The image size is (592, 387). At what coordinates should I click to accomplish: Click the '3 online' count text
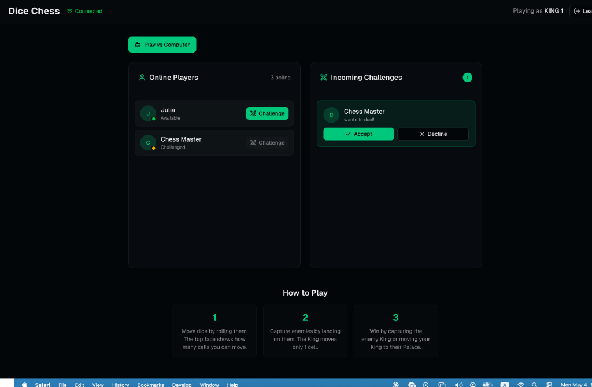pyautogui.click(x=280, y=78)
